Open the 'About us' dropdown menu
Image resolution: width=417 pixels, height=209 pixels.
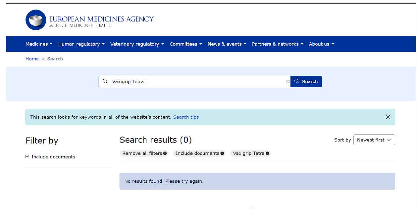pyautogui.click(x=322, y=44)
